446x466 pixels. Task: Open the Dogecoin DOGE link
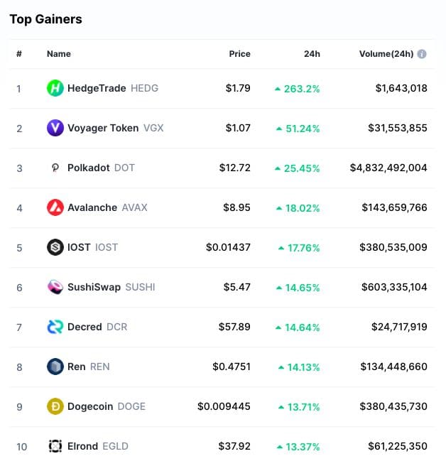point(106,407)
